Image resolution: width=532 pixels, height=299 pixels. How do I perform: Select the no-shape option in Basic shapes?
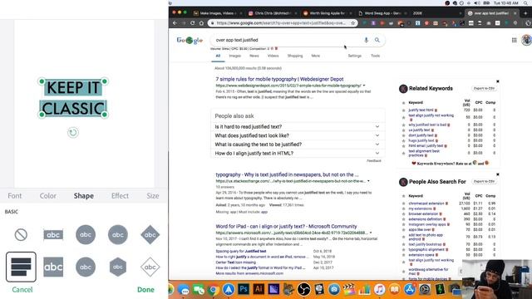pos(21,234)
